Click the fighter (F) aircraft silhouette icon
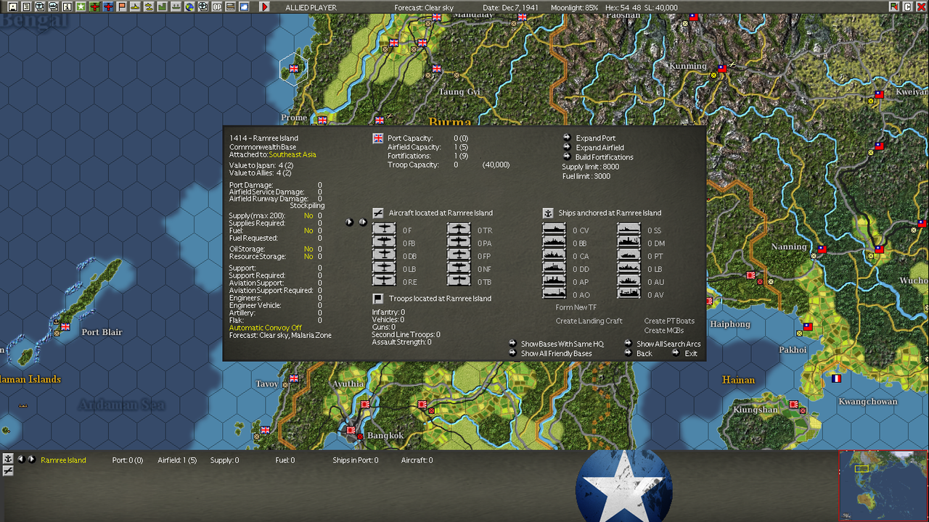The height and width of the screenshot is (522, 929). tap(384, 230)
